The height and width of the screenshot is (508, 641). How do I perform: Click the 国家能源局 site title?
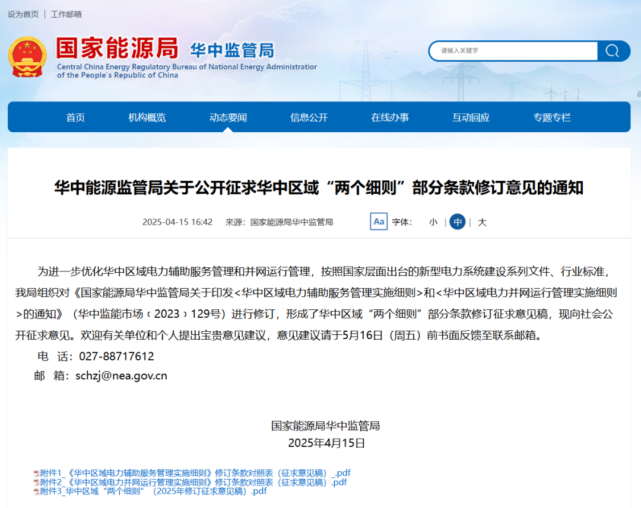coord(118,48)
